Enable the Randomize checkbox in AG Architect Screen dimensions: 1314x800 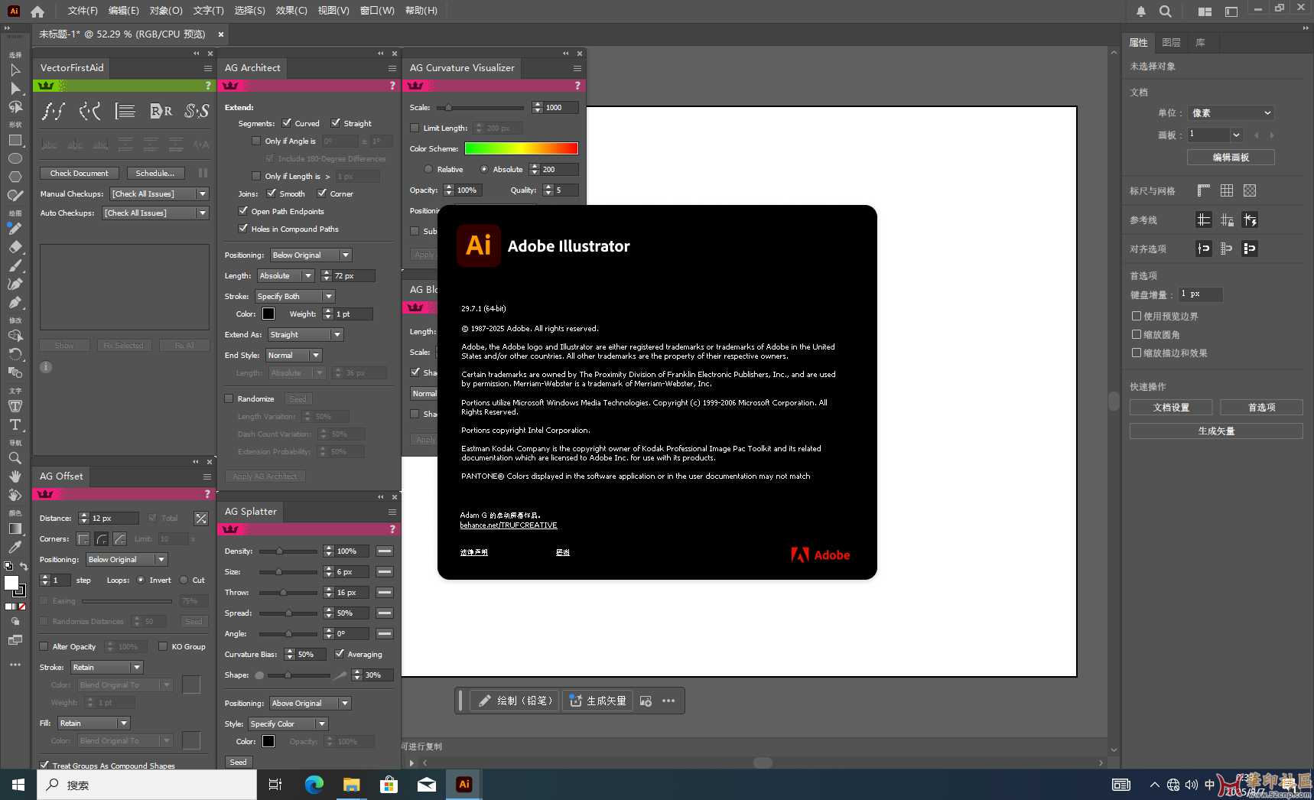(229, 398)
